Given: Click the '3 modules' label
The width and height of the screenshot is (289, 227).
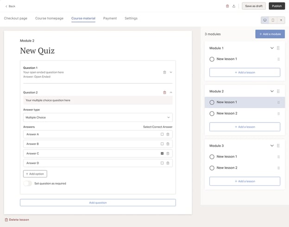Looking at the screenshot, I should point(213,34).
